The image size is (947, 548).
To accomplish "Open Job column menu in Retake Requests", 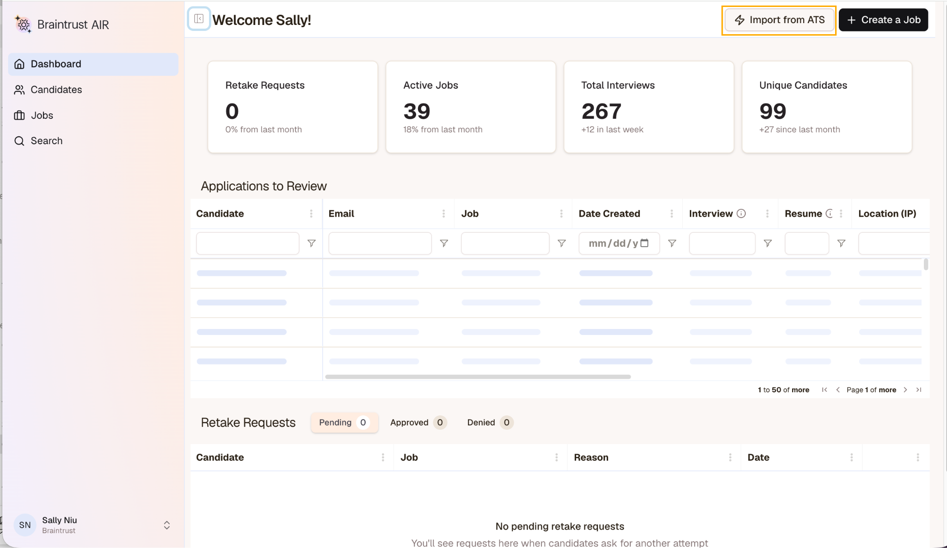I will 556,457.
